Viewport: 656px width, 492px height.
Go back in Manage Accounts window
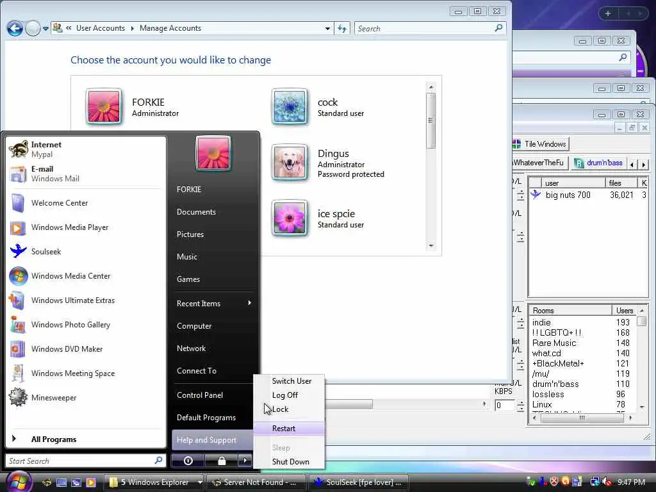tap(15, 28)
